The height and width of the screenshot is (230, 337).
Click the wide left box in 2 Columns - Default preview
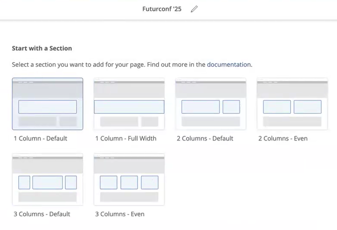(200, 107)
